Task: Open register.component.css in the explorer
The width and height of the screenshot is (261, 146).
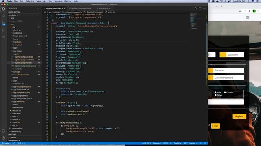Action: [x=24, y=57]
